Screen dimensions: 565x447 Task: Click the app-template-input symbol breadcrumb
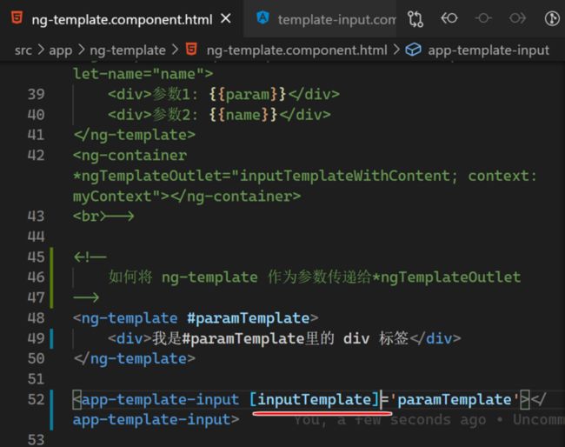pos(489,50)
